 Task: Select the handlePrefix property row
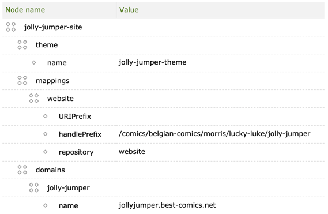(x=163, y=134)
